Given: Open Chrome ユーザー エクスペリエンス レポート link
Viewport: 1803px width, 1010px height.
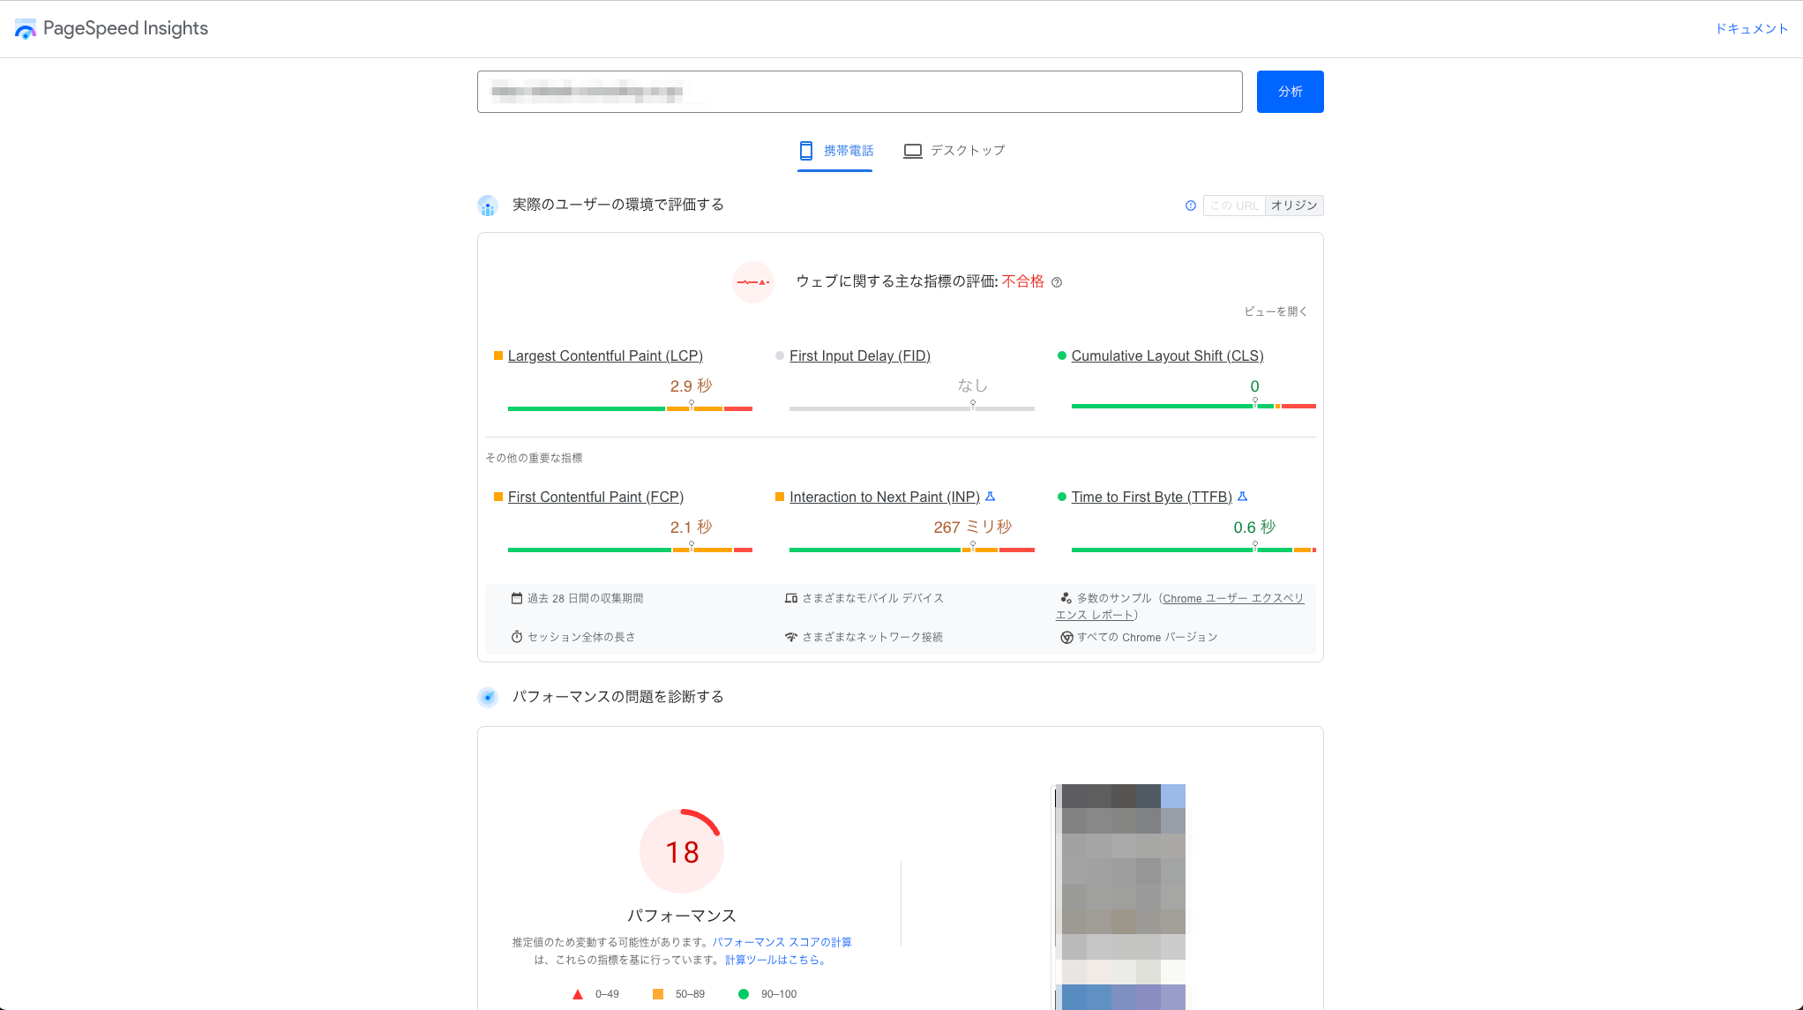Looking at the screenshot, I should 1233,598.
